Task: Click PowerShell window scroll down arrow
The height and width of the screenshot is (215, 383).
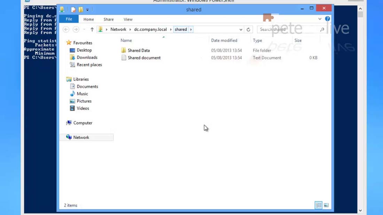Action: coord(360,210)
